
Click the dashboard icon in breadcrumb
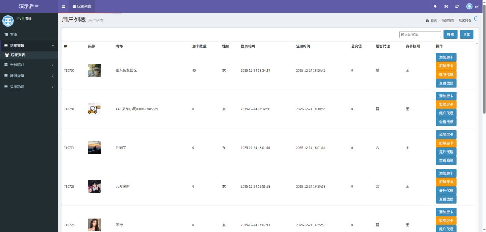coord(427,20)
